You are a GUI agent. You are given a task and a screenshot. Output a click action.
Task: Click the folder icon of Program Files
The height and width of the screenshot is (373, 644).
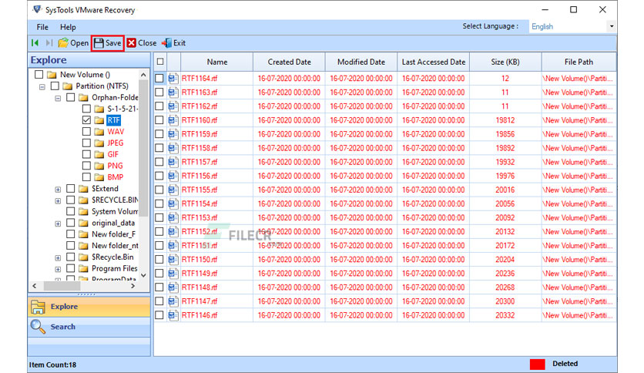coord(83,268)
